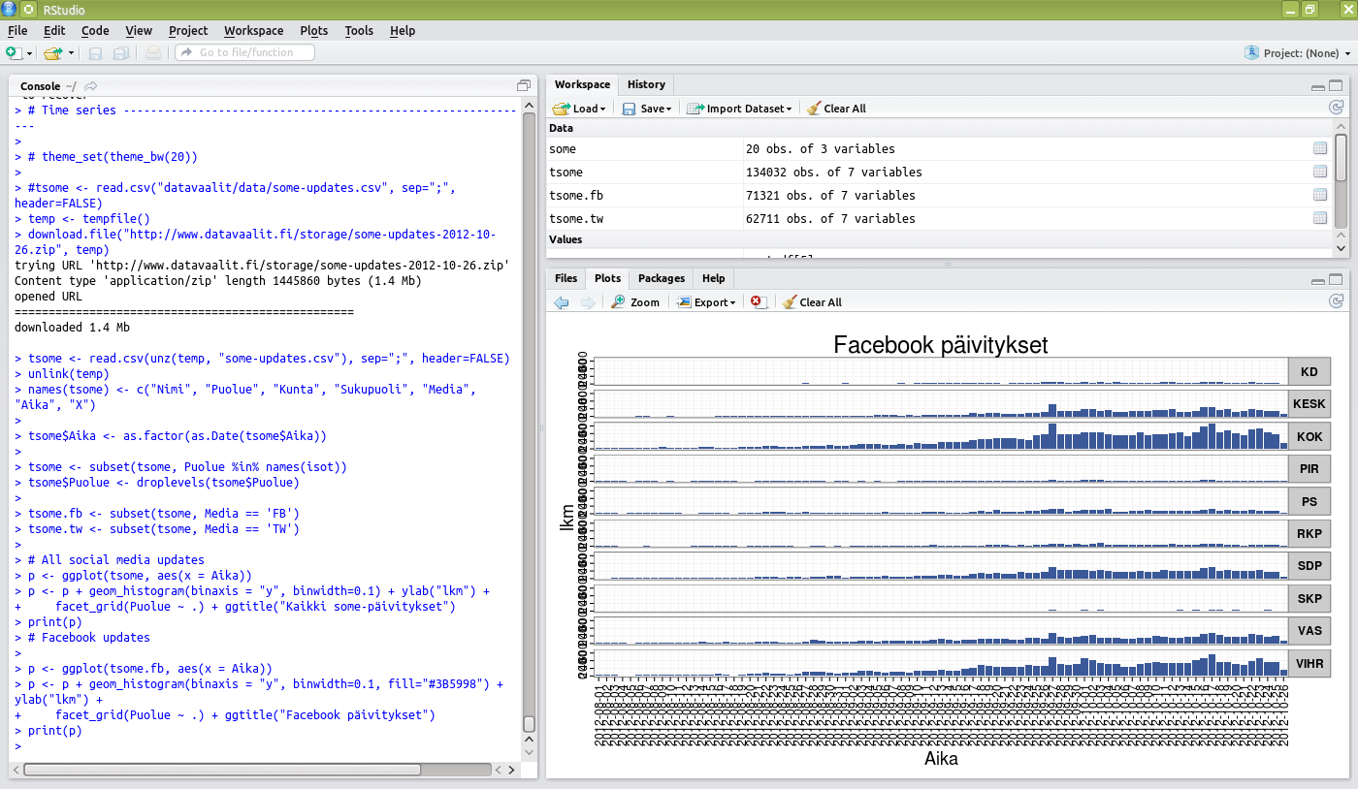Minimize the Workspace pane
Screen dimensions: 1358x789
point(1318,86)
